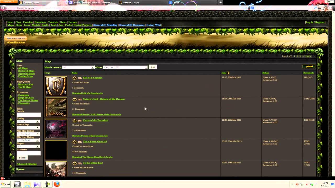The height and width of the screenshot is (188, 335).
Task: Open a new browser tab with the plus button
Action: coord(220,3)
